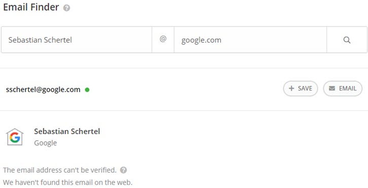Click the Email Finder heading text
Screen dimensions: 368x188
pos(31,7)
